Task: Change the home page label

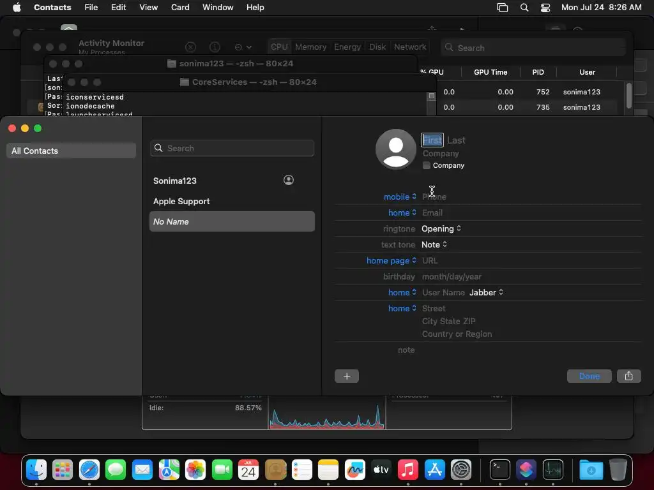Action: (x=392, y=260)
